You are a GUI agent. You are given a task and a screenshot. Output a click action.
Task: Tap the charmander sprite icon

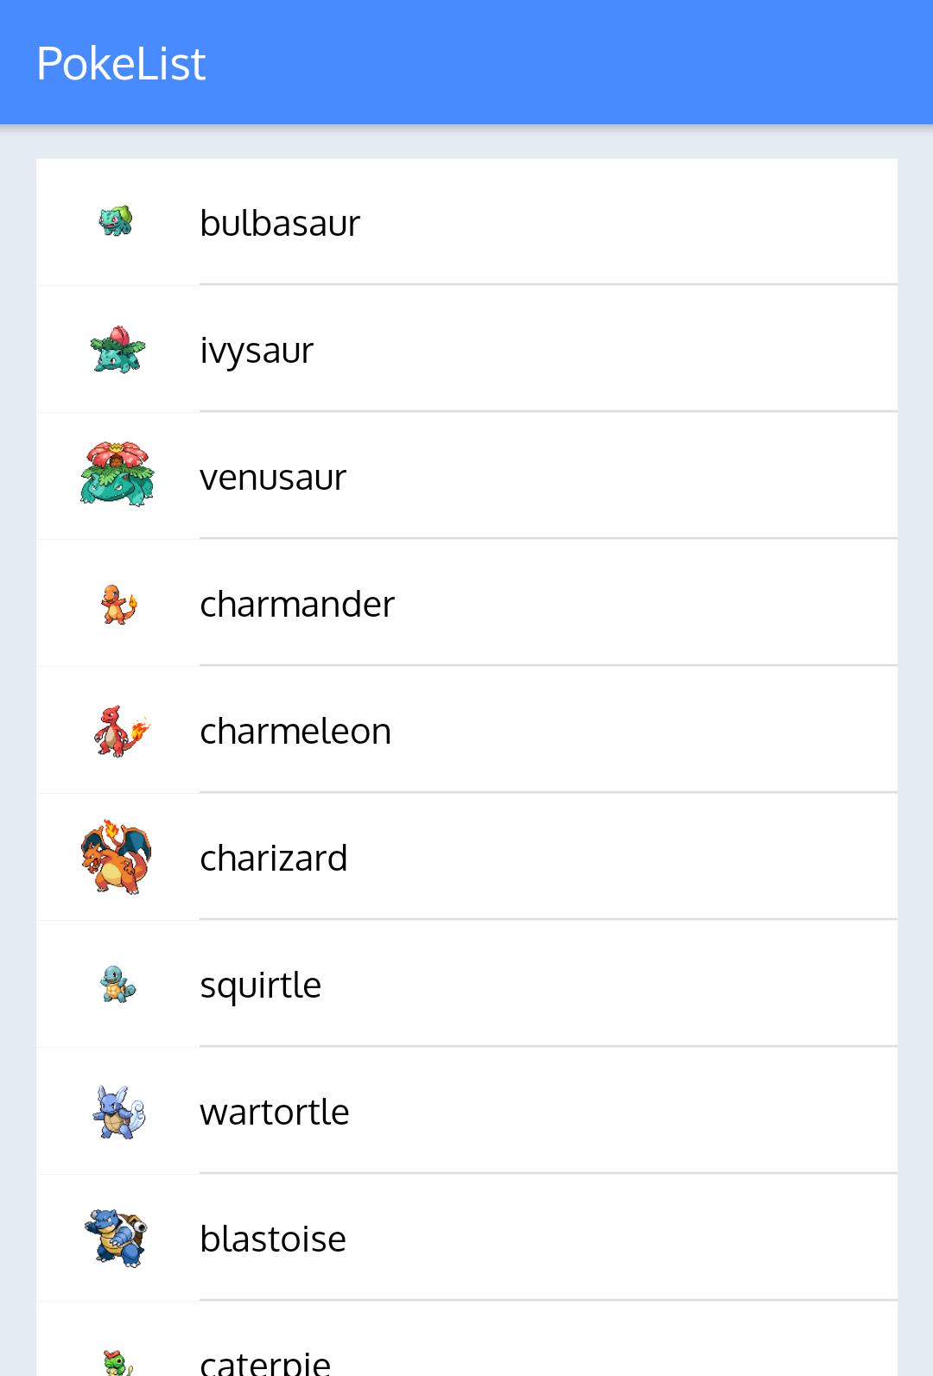[x=118, y=604]
